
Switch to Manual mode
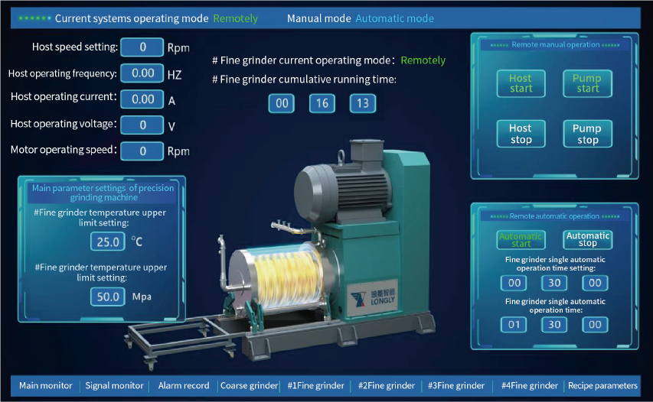(318, 18)
